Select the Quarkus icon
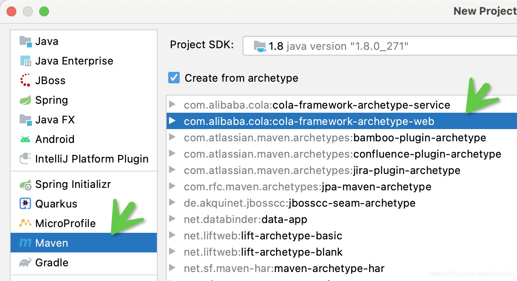517x281 pixels. [x=25, y=204]
